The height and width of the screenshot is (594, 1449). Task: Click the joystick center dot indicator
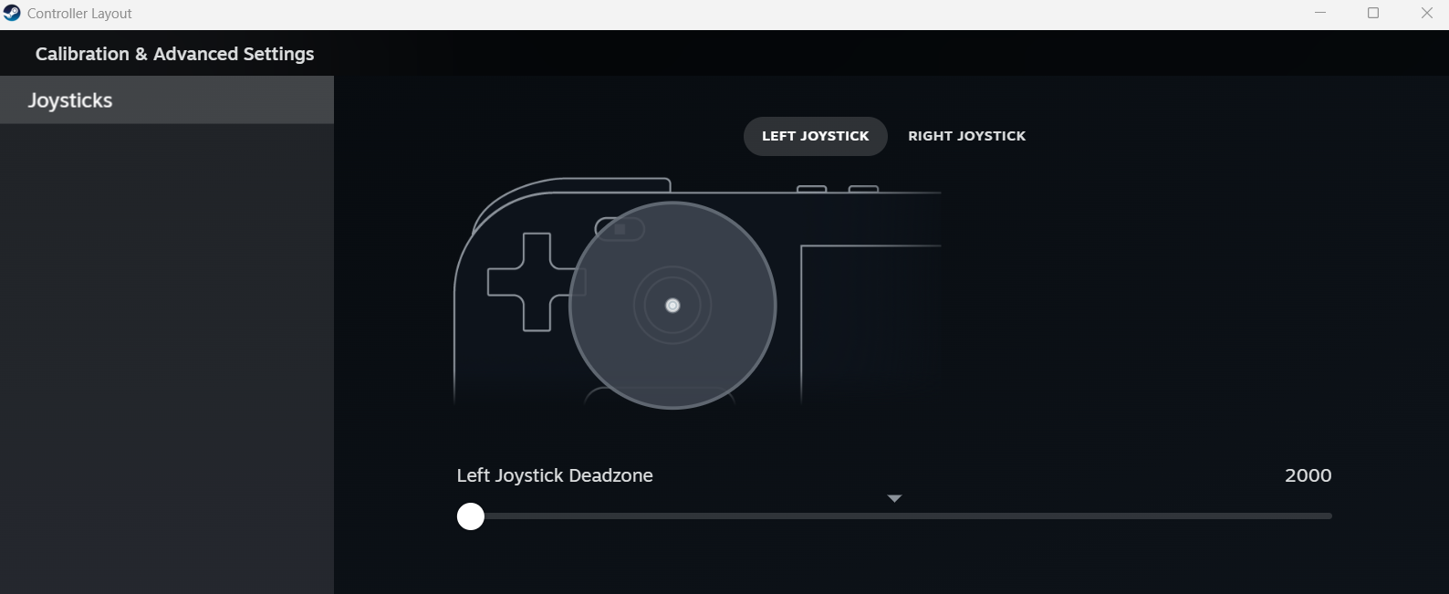coord(672,306)
